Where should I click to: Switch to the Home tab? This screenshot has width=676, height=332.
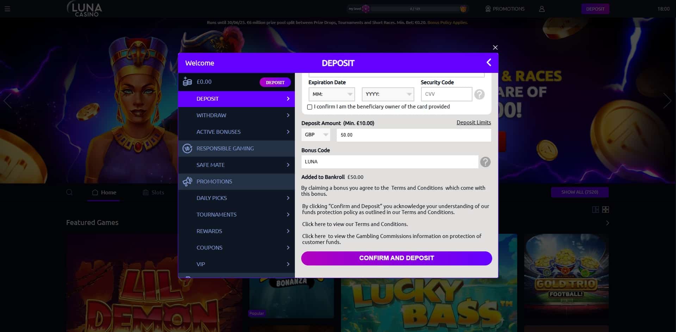click(104, 193)
